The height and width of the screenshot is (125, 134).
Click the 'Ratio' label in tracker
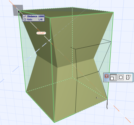30,20
